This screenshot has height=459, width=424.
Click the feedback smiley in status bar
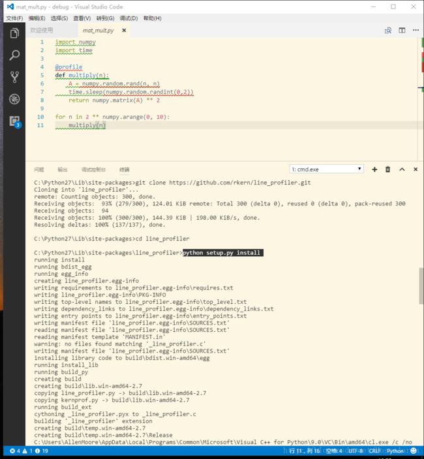[x=414, y=451]
